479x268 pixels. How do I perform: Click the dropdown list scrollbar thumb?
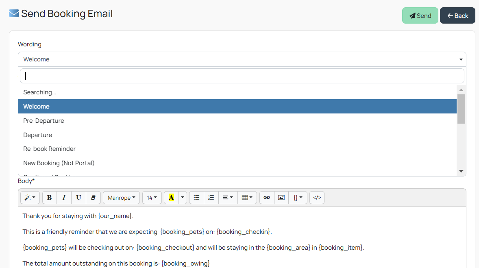[461, 109]
